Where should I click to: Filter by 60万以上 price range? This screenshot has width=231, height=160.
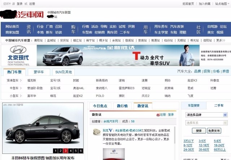click(x=220, y=150)
